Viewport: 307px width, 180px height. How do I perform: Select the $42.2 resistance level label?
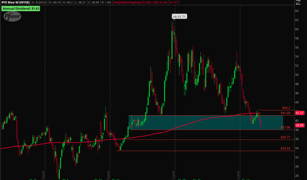pos(287,108)
